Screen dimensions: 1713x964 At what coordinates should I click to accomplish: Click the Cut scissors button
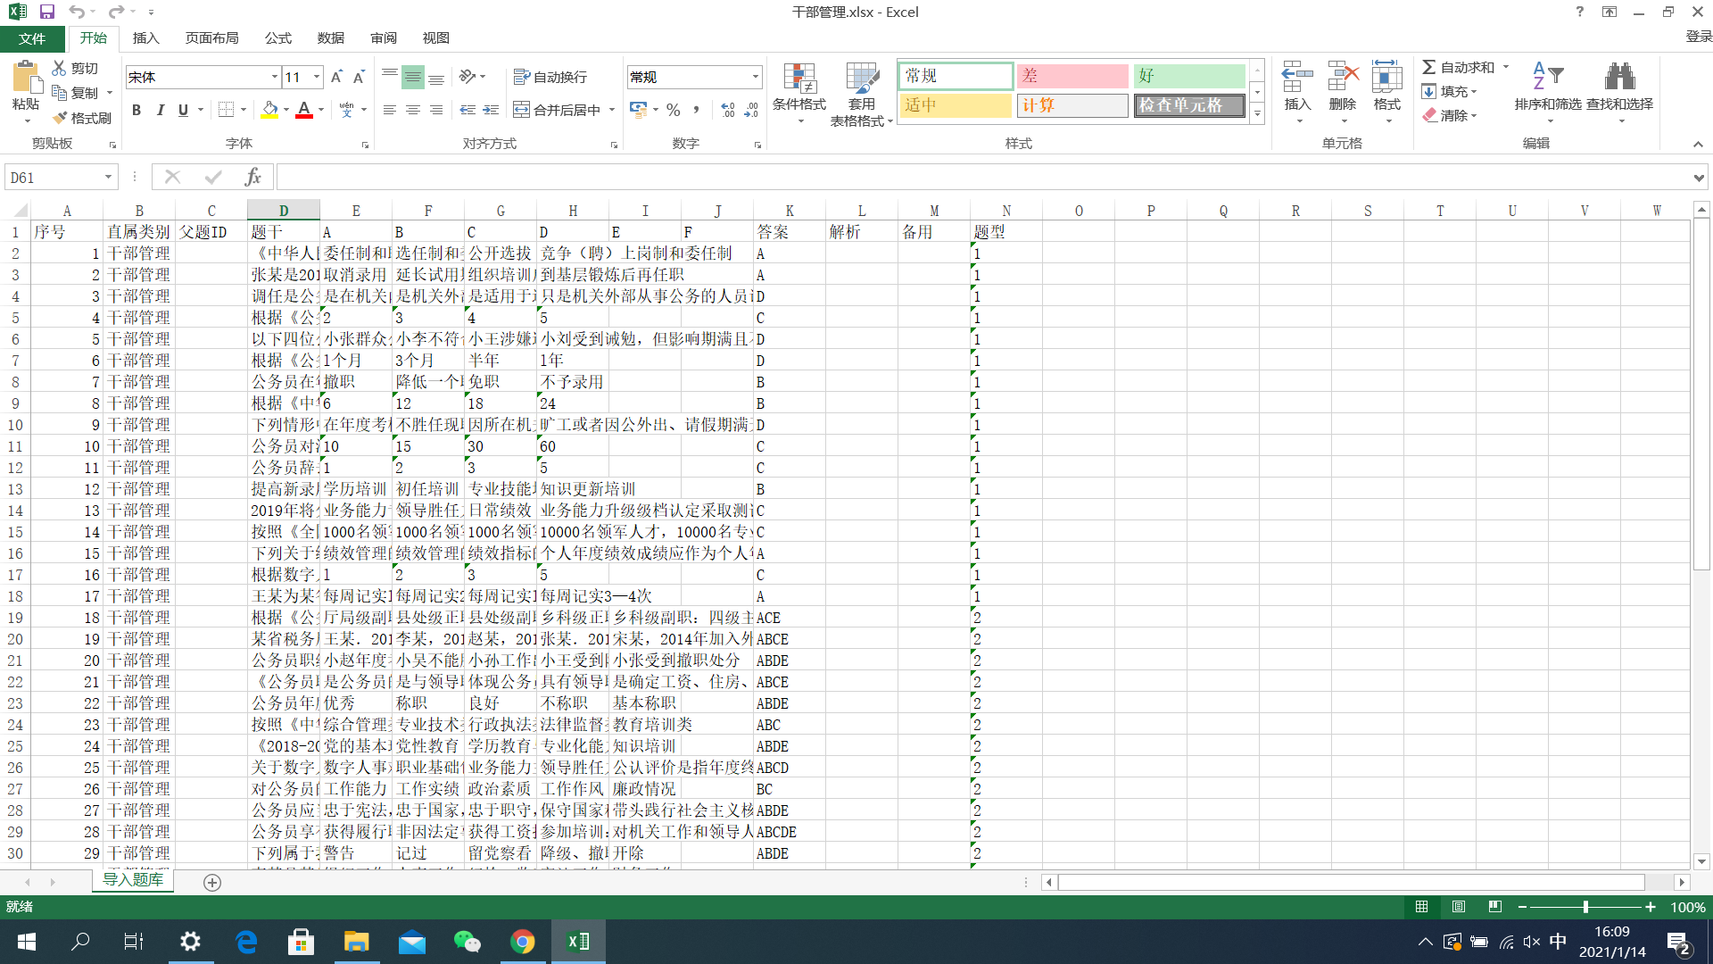tap(75, 68)
